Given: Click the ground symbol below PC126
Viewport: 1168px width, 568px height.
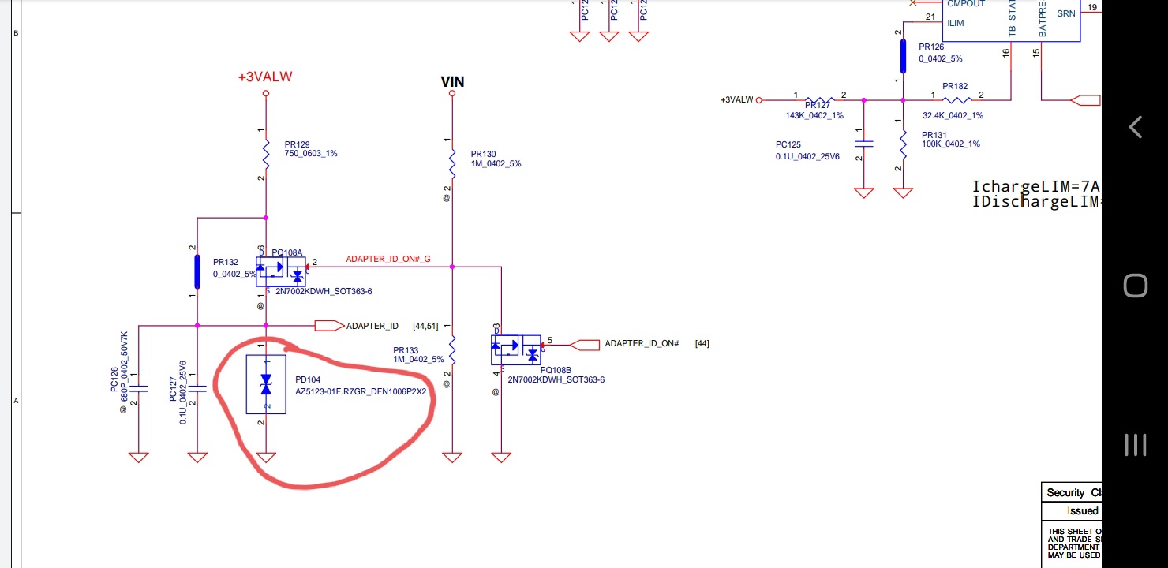Looking at the screenshot, I should pyautogui.click(x=139, y=457).
